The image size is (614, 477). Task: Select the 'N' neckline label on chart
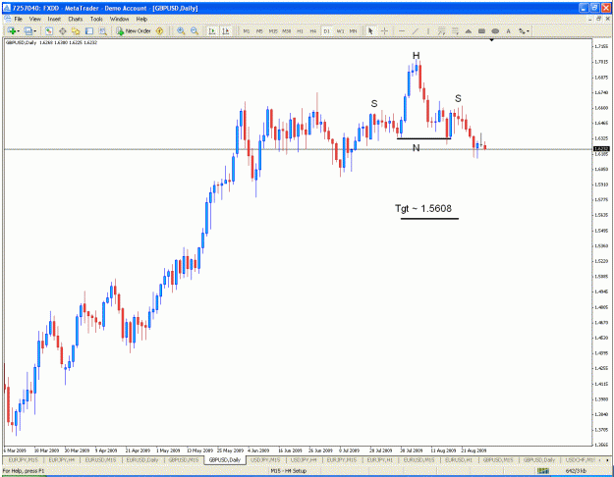(x=416, y=148)
